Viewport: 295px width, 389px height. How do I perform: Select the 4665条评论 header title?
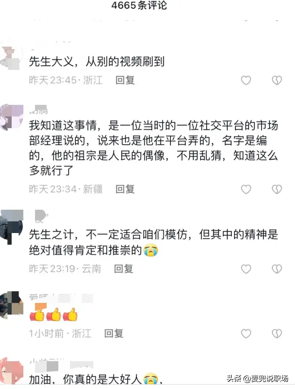[139, 6]
